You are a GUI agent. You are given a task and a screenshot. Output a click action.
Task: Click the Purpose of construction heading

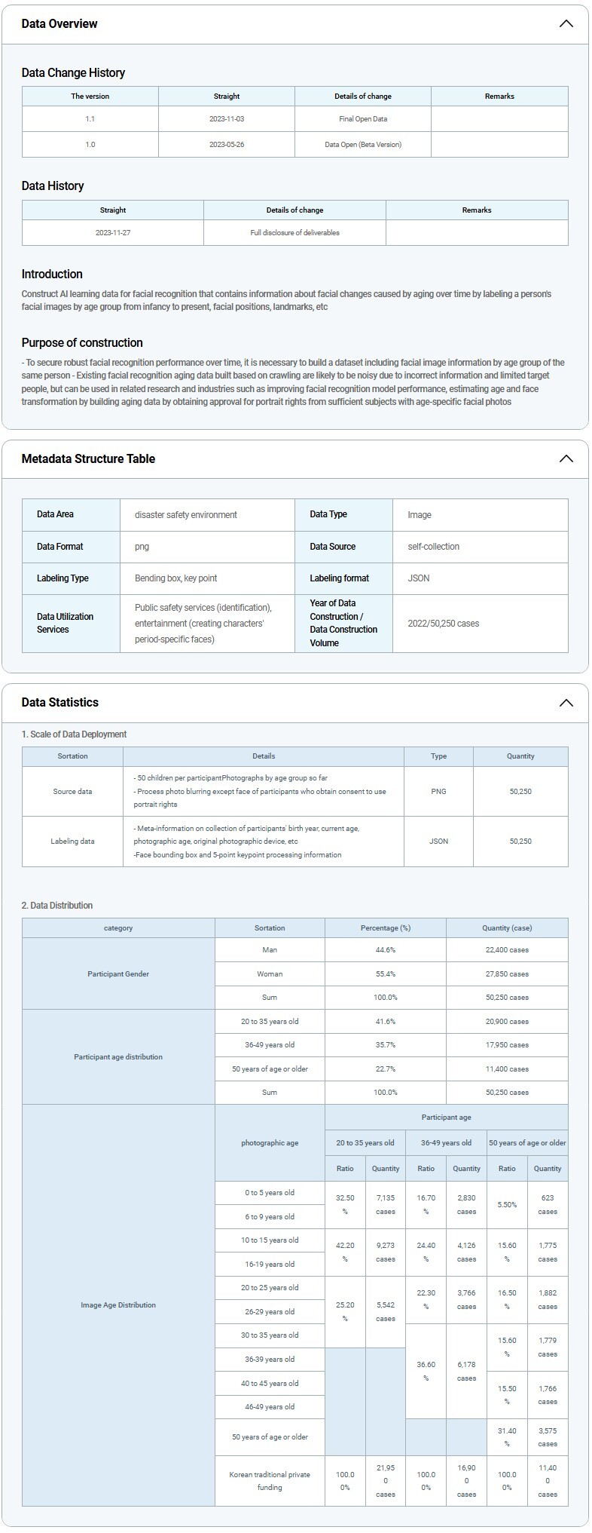pyautogui.click(x=82, y=342)
